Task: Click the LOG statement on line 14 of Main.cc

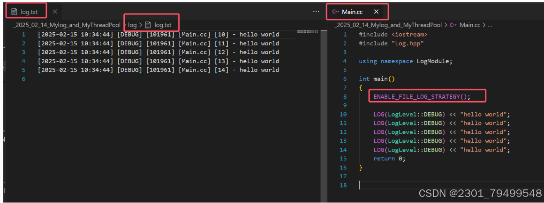Action: 442,150
